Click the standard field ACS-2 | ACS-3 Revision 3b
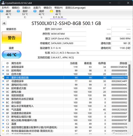This screenshot has height=136, width=133. point(91,53)
